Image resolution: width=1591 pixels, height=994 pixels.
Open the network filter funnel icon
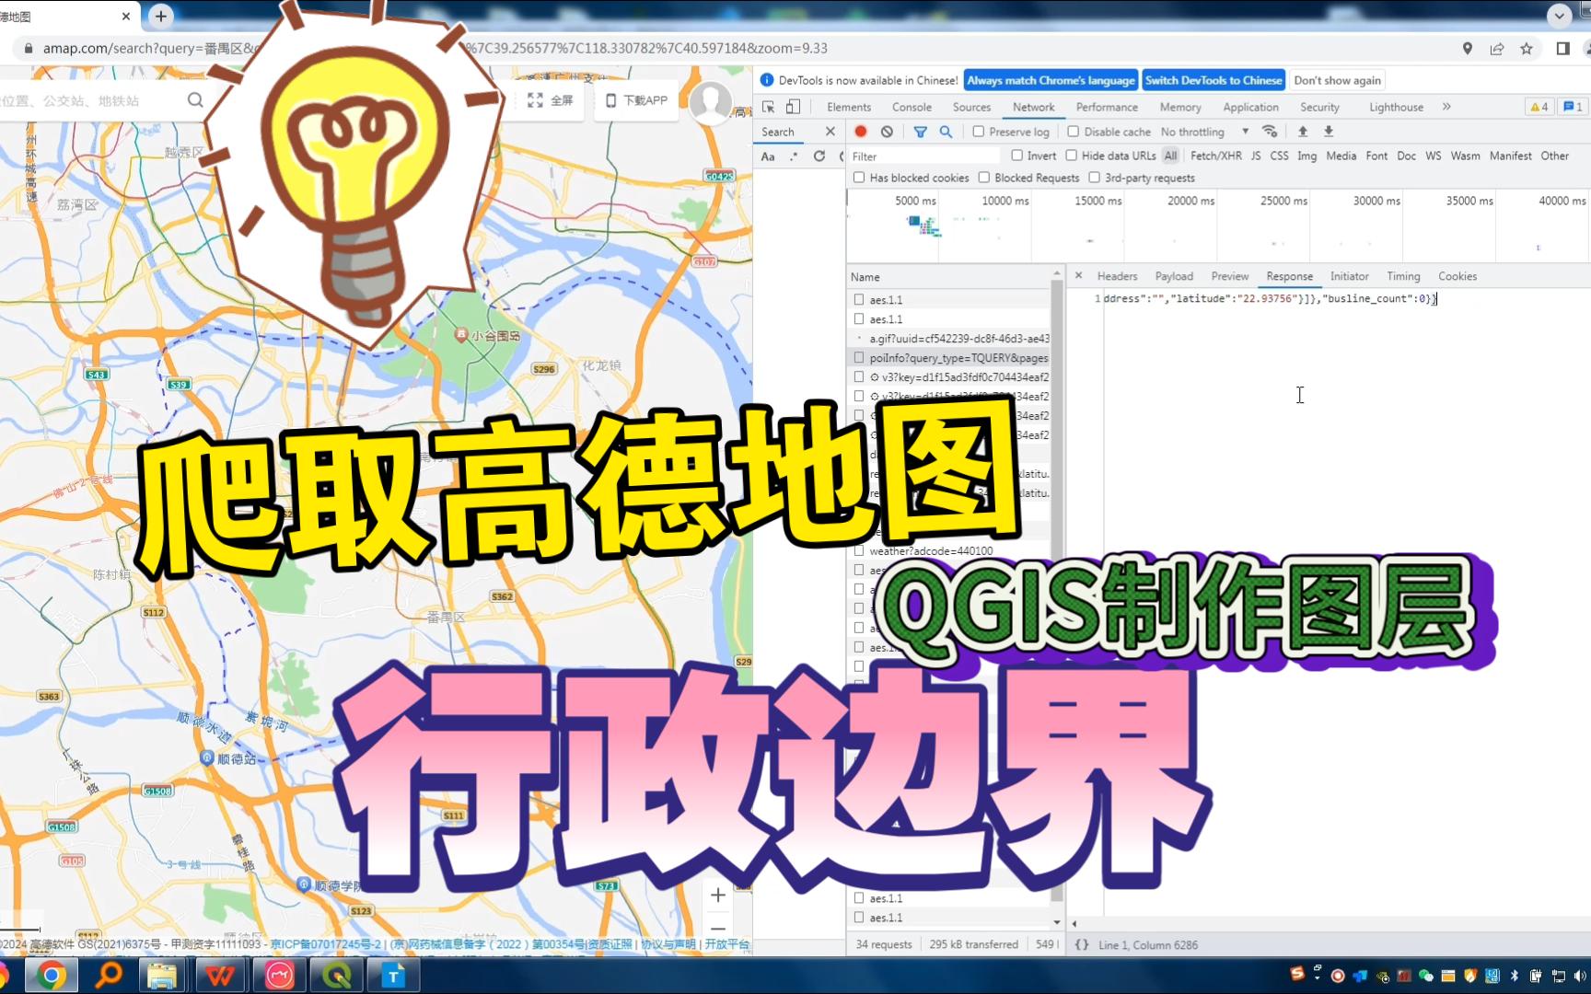tap(920, 132)
